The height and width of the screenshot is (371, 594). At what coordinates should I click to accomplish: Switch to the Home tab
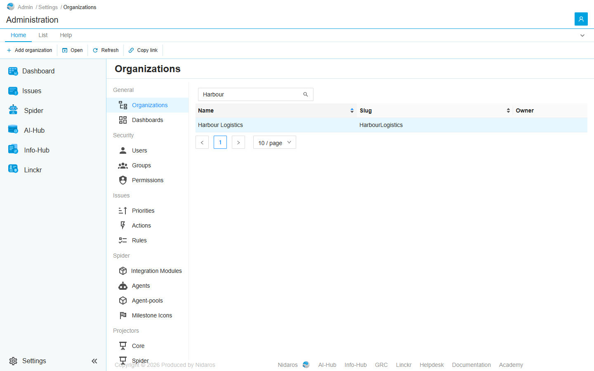click(x=19, y=35)
